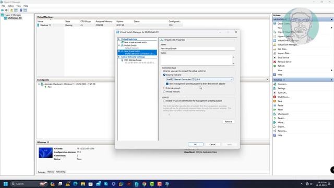Click OK in Virtual Switch Manager
This screenshot has height=188, width=334.
(x=196, y=145)
